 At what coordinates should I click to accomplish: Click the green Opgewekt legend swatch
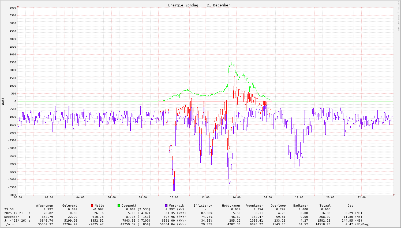click(119, 206)
